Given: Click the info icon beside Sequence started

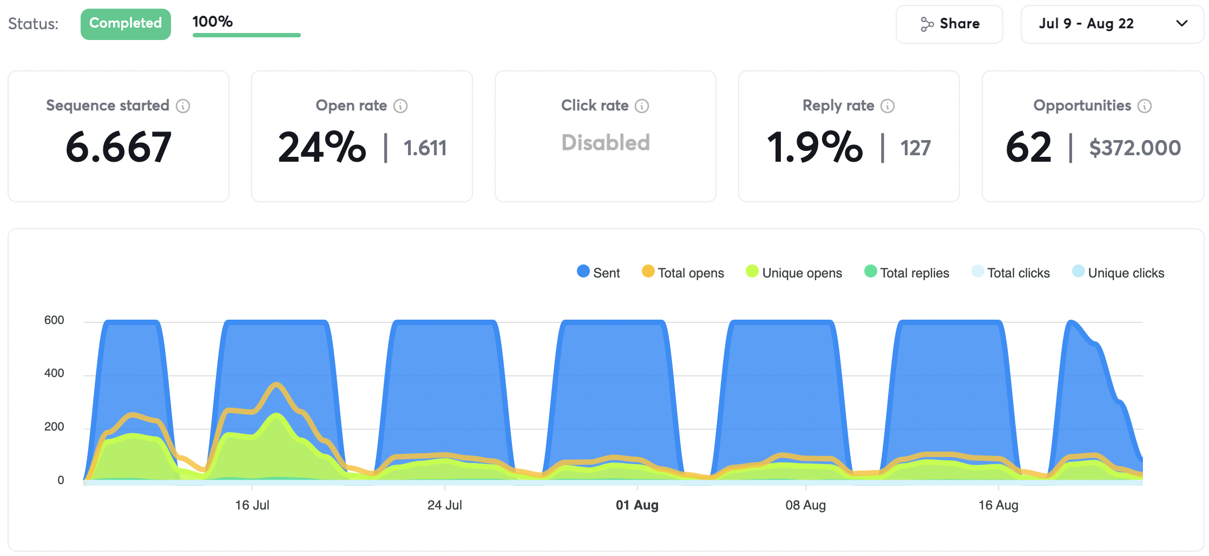Looking at the screenshot, I should [x=183, y=106].
